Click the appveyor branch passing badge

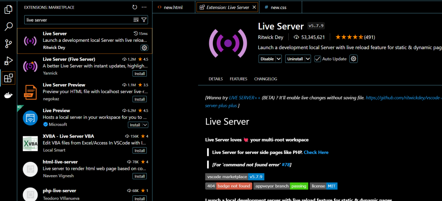281,186
